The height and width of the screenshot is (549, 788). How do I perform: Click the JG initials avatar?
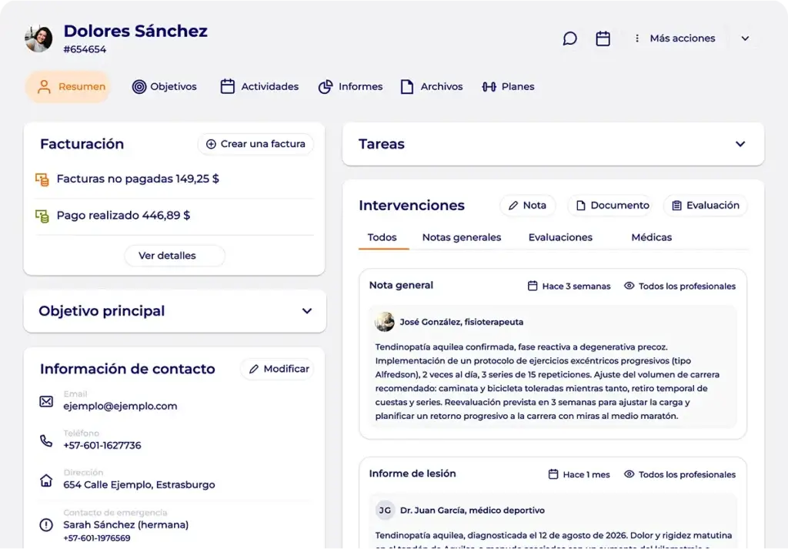coord(385,511)
